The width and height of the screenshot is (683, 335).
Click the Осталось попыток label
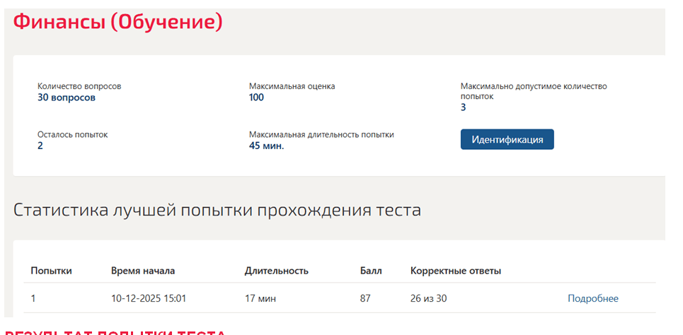[73, 135]
